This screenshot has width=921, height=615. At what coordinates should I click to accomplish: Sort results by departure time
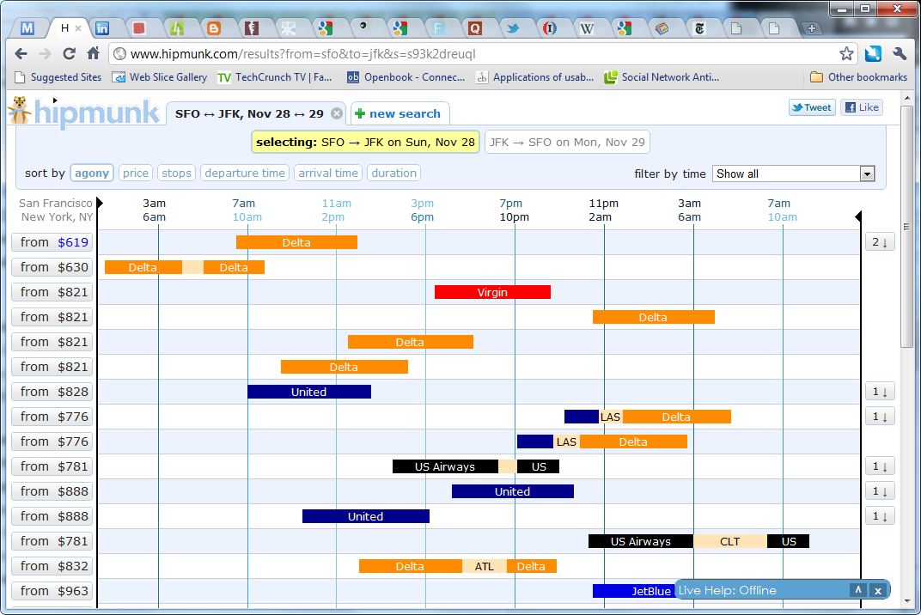point(245,174)
